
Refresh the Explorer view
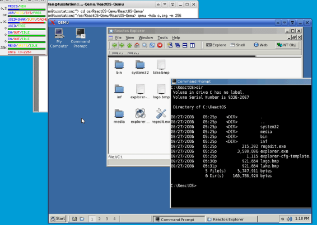point(152,45)
